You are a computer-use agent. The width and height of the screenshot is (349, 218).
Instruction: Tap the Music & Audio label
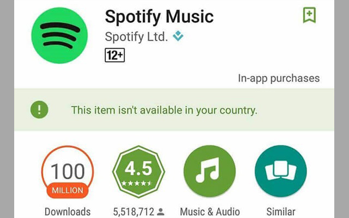click(209, 212)
